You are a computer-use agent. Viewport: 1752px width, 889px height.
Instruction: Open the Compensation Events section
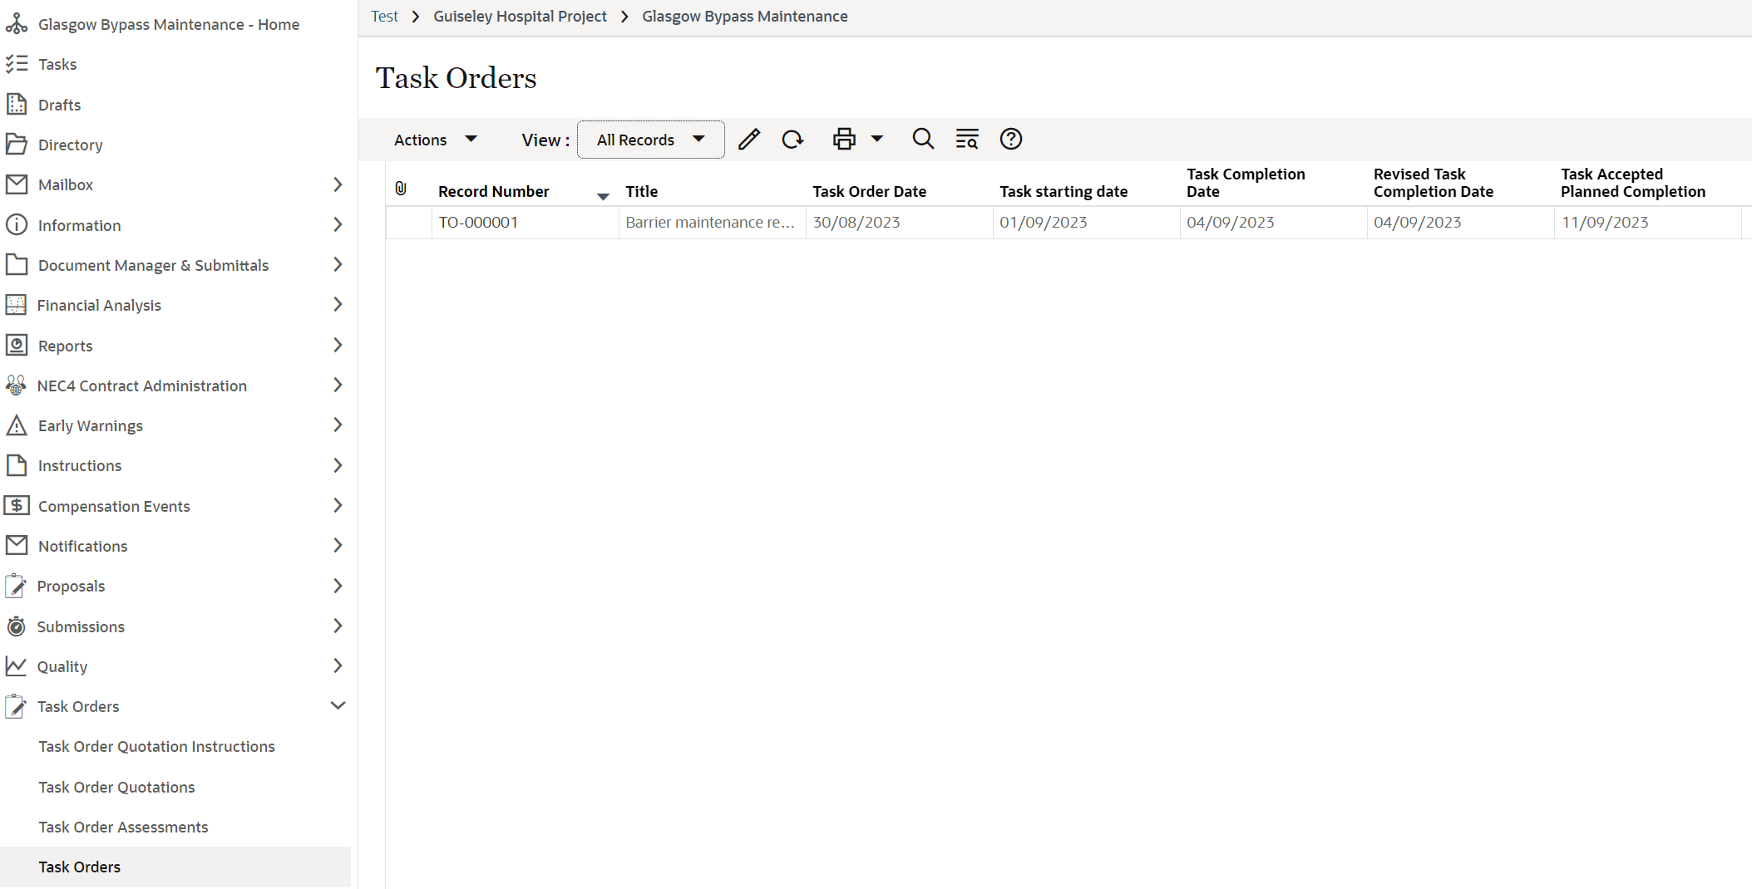point(114,505)
